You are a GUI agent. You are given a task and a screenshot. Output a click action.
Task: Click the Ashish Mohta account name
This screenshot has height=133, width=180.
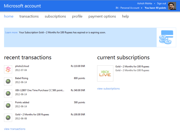coord(145,3)
